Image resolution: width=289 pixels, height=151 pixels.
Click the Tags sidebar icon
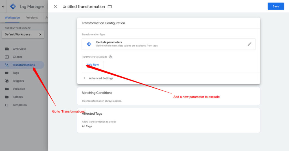coord(7,73)
